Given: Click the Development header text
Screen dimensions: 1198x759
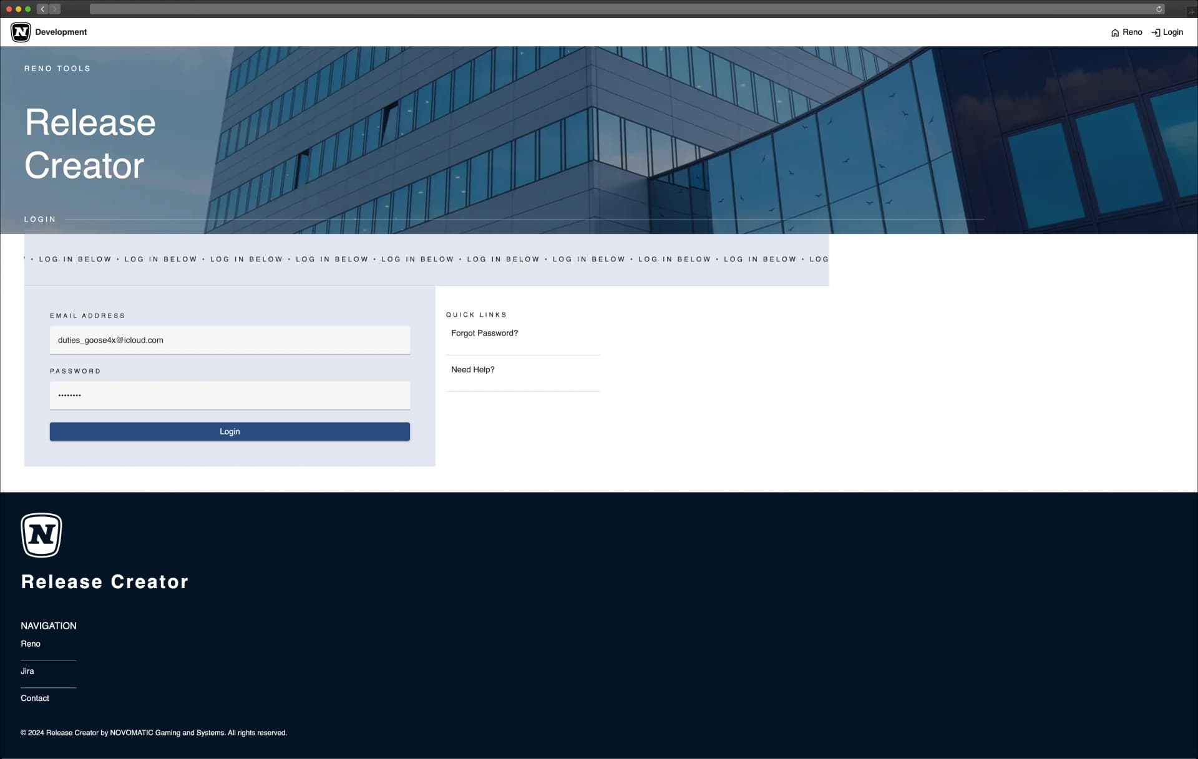Looking at the screenshot, I should pos(61,32).
